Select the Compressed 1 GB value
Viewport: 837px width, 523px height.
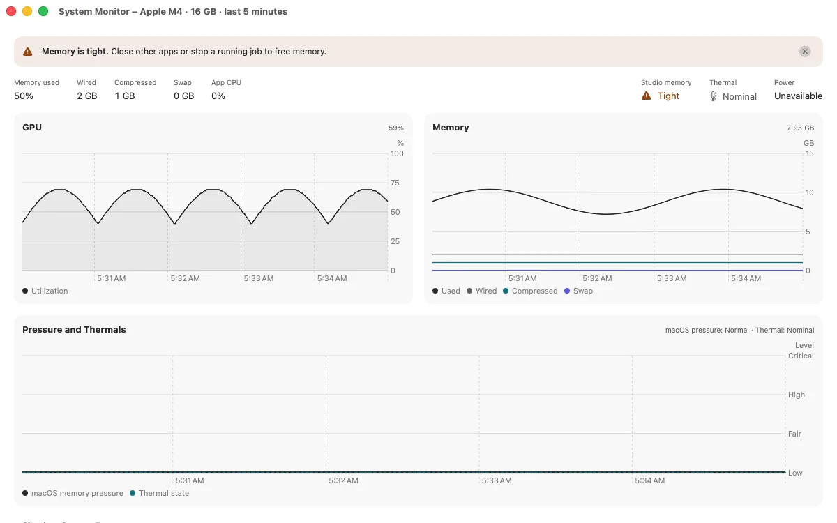(x=125, y=96)
